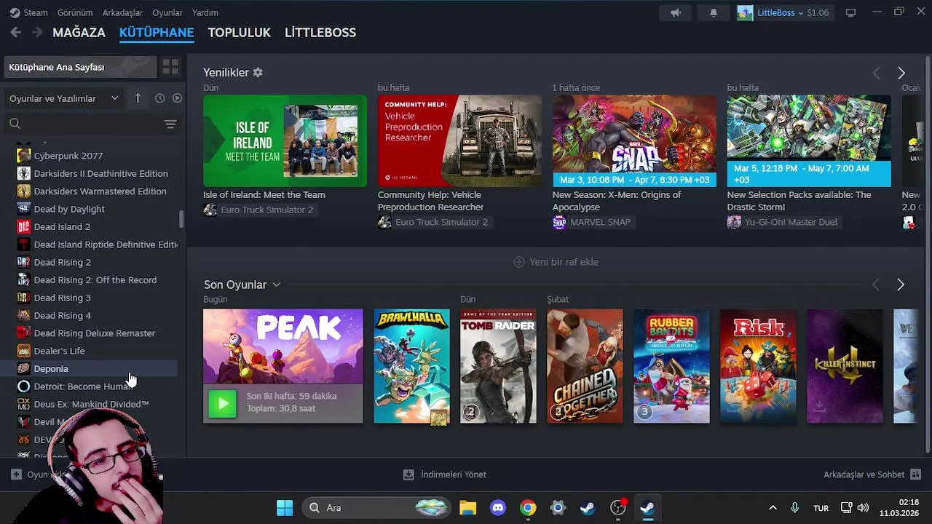Screen dimensions: 932x524
Task: Open the Rubber Bandits game cover
Action: 672,366
